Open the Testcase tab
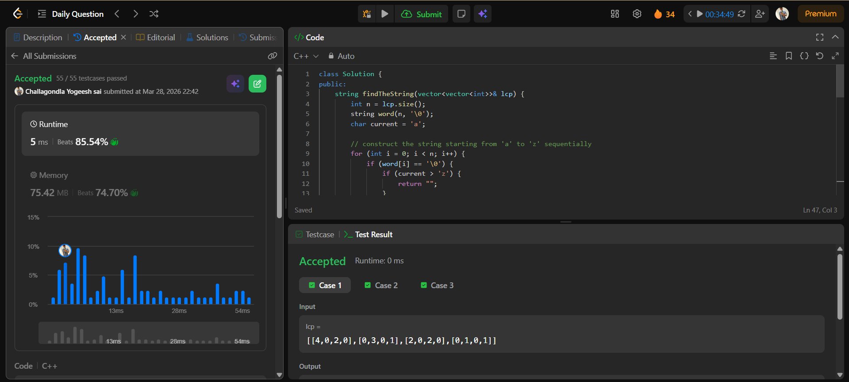This screenshot has width=849, height=382. click(315, 235)
